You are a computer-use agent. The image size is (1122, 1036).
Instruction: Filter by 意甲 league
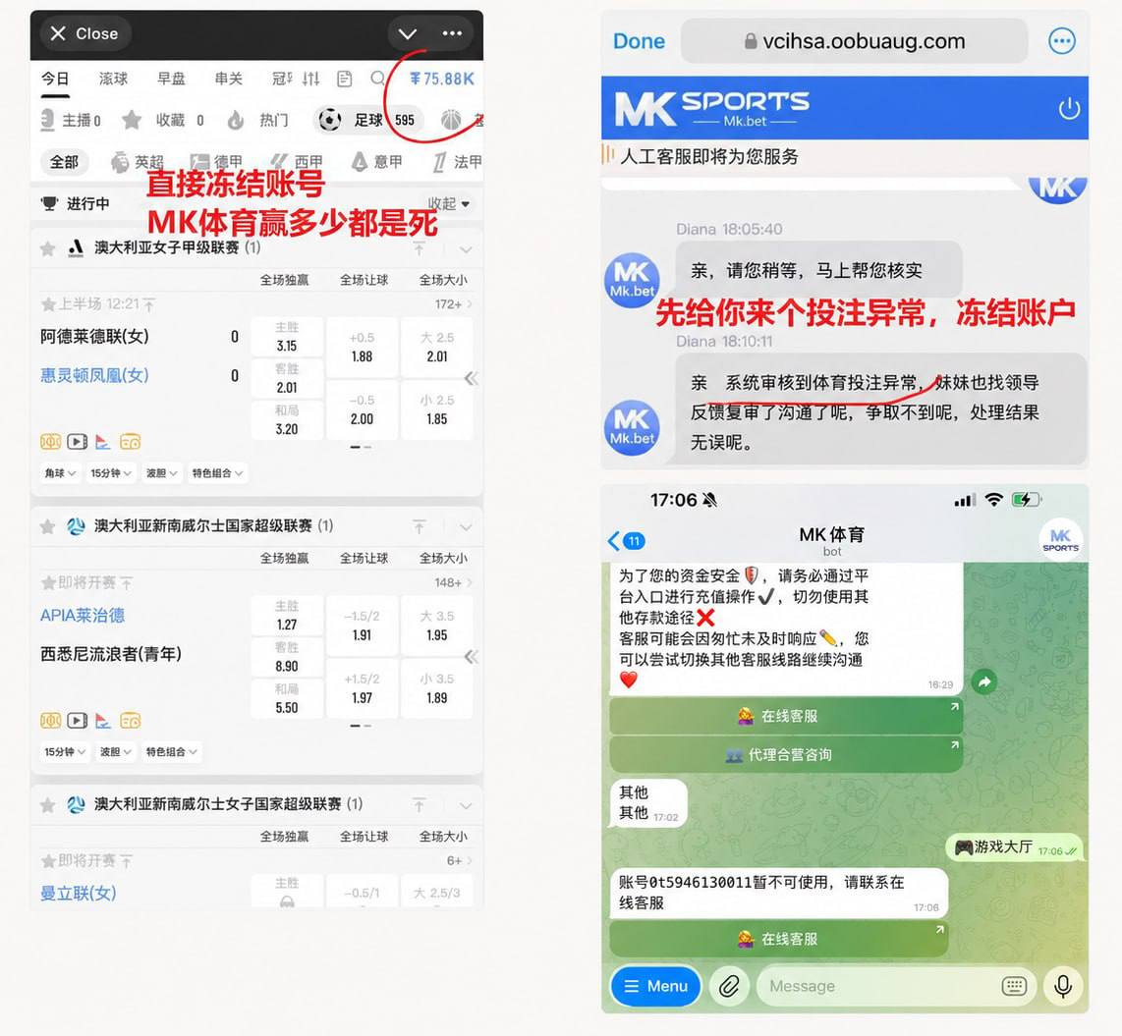coord(376,162)
